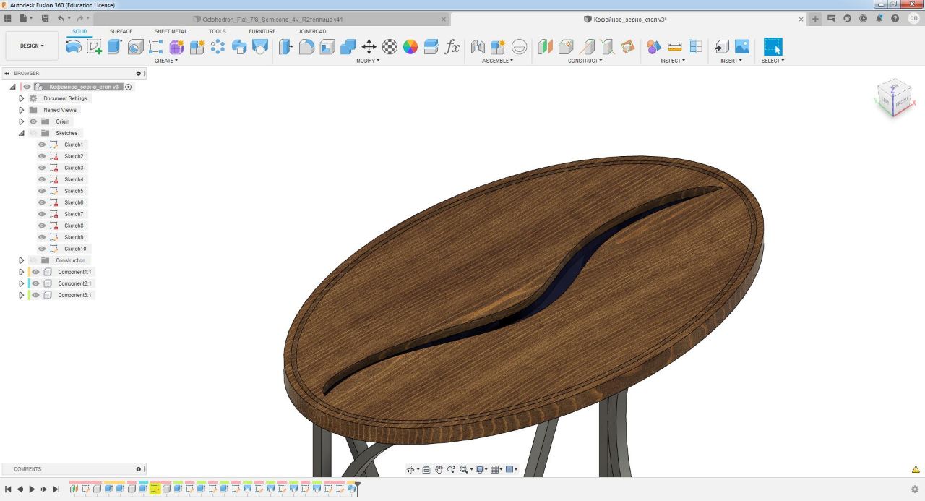Hide Component3:1 with its eye icon

click(35, 295)
